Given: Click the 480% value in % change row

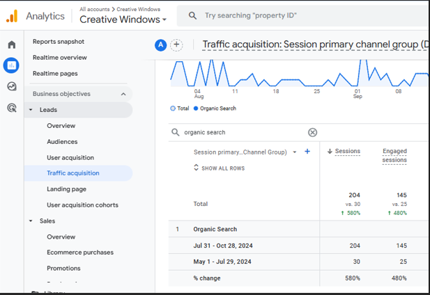Looking at the screenshot, I should point(399,278).
